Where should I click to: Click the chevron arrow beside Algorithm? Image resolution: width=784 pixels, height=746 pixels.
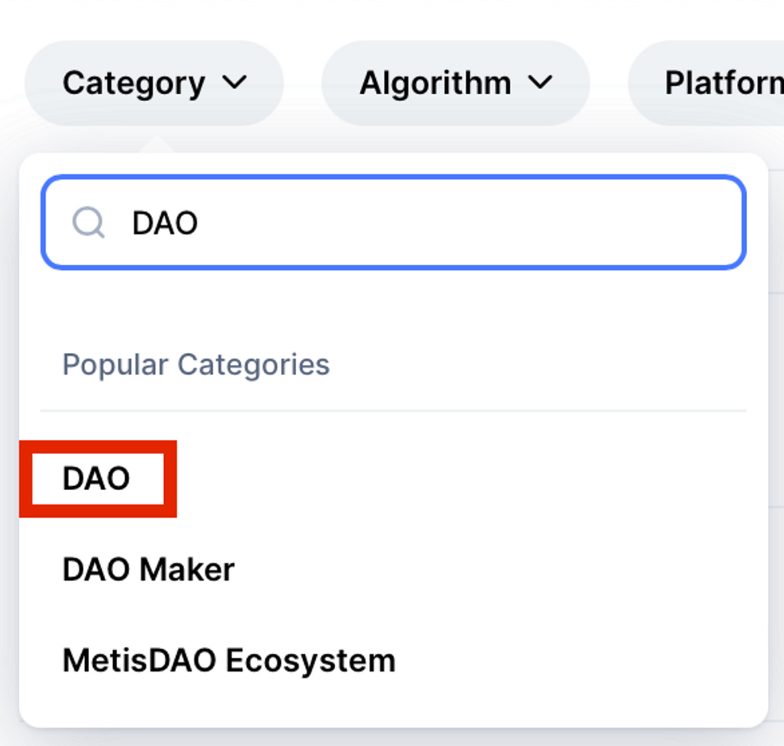[x=541, y=82]
